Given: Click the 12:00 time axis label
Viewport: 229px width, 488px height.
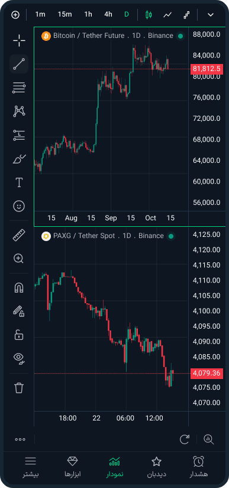Looking at the screenshot, I should point(154,418).
